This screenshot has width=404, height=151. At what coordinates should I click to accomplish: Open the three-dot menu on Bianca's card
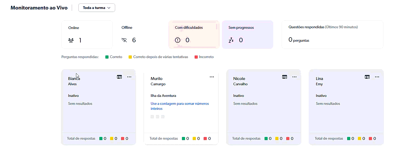click(x=129, y=77)
